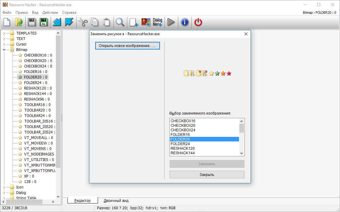Expand the TEXT tree node
340x212 pixels.
pyautogui.click(x=4, y=38)
